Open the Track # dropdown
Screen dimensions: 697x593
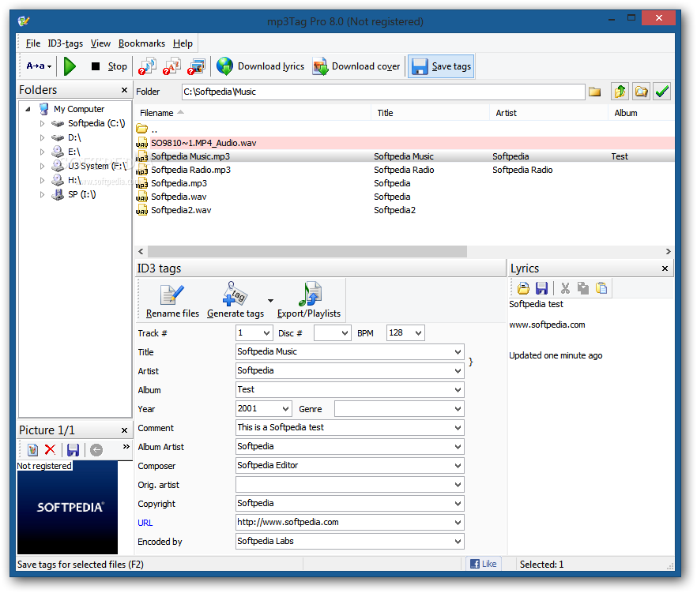click(x=266, y=333)
